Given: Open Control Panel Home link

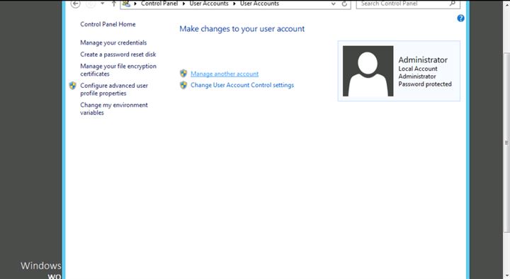Looking at the screenshot, I should click(x=108, y=24).
